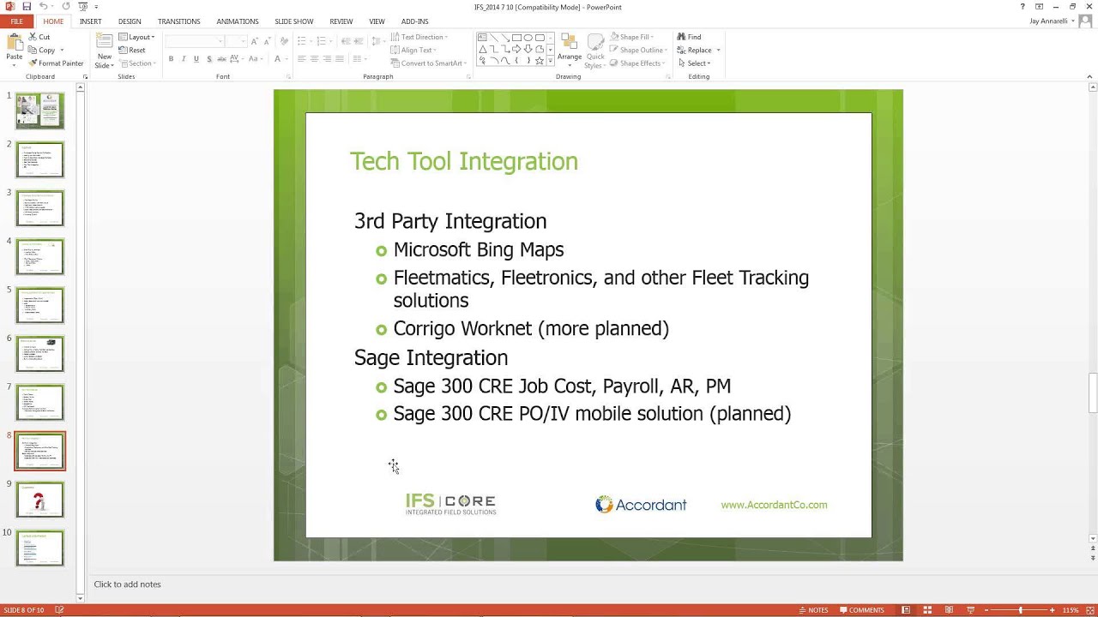Switch to the INSERT tab
Image resolution: width=1098 pixels, height=617 pixels.
tap(90, 21)
